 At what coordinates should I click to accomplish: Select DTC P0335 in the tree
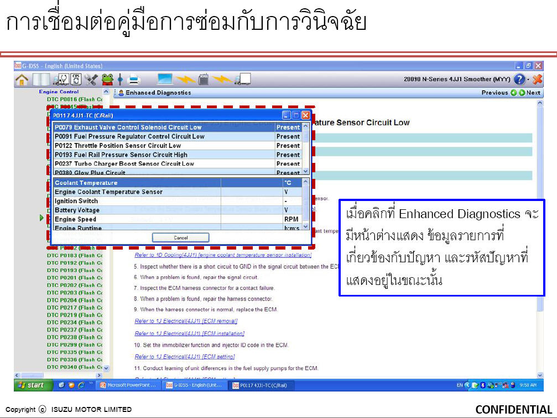(75, 352)
